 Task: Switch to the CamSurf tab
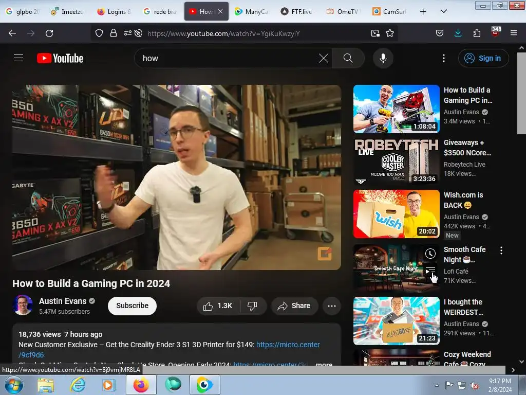390,11
